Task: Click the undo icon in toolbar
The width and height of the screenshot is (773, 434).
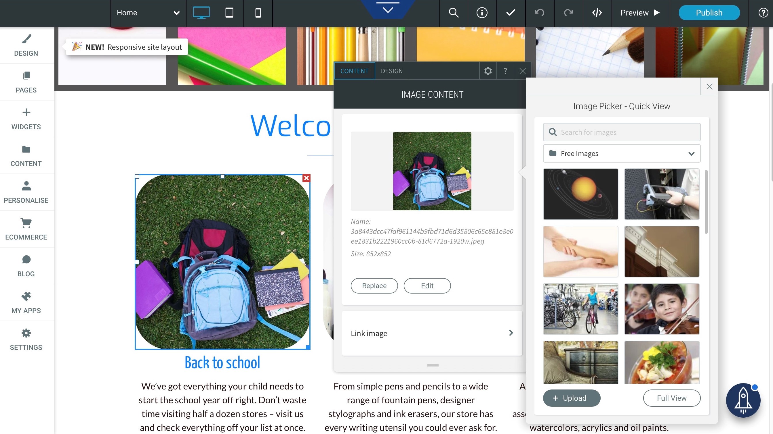Action: 539,13
